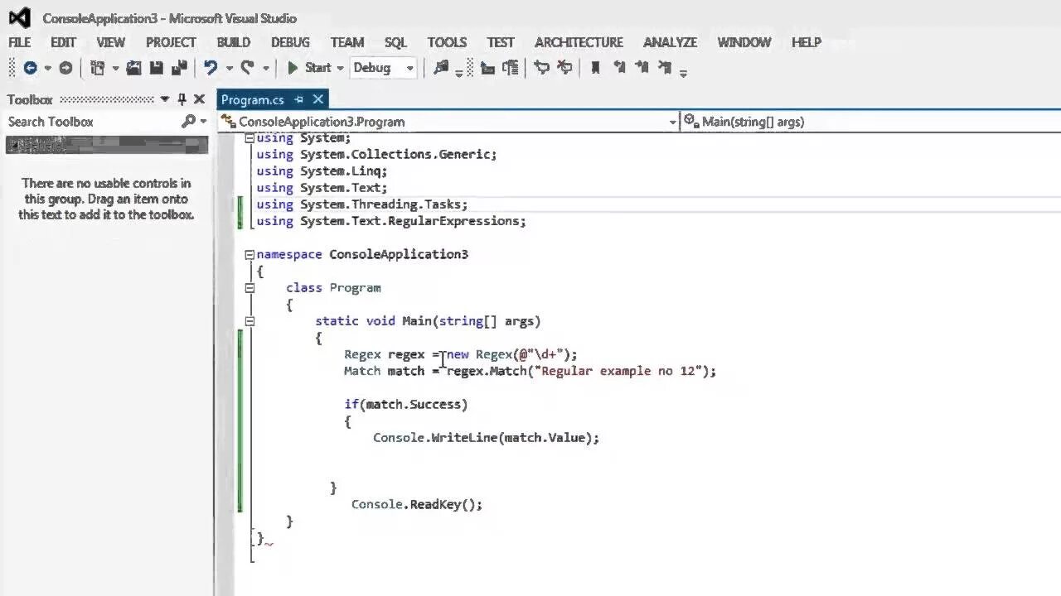Open the TEAM menu
Image resolution: width=1061 pixels, height=596 pixels.
[347, 42]
